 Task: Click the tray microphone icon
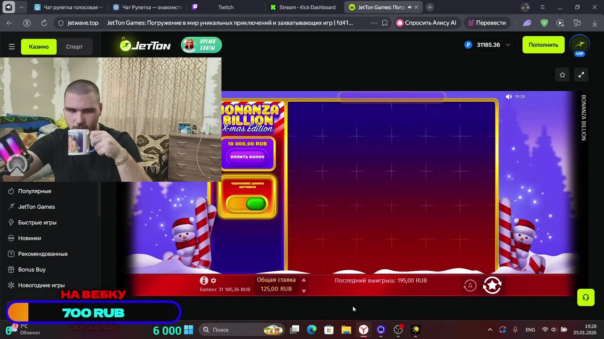pyautogui.click(x=515, y=330)
